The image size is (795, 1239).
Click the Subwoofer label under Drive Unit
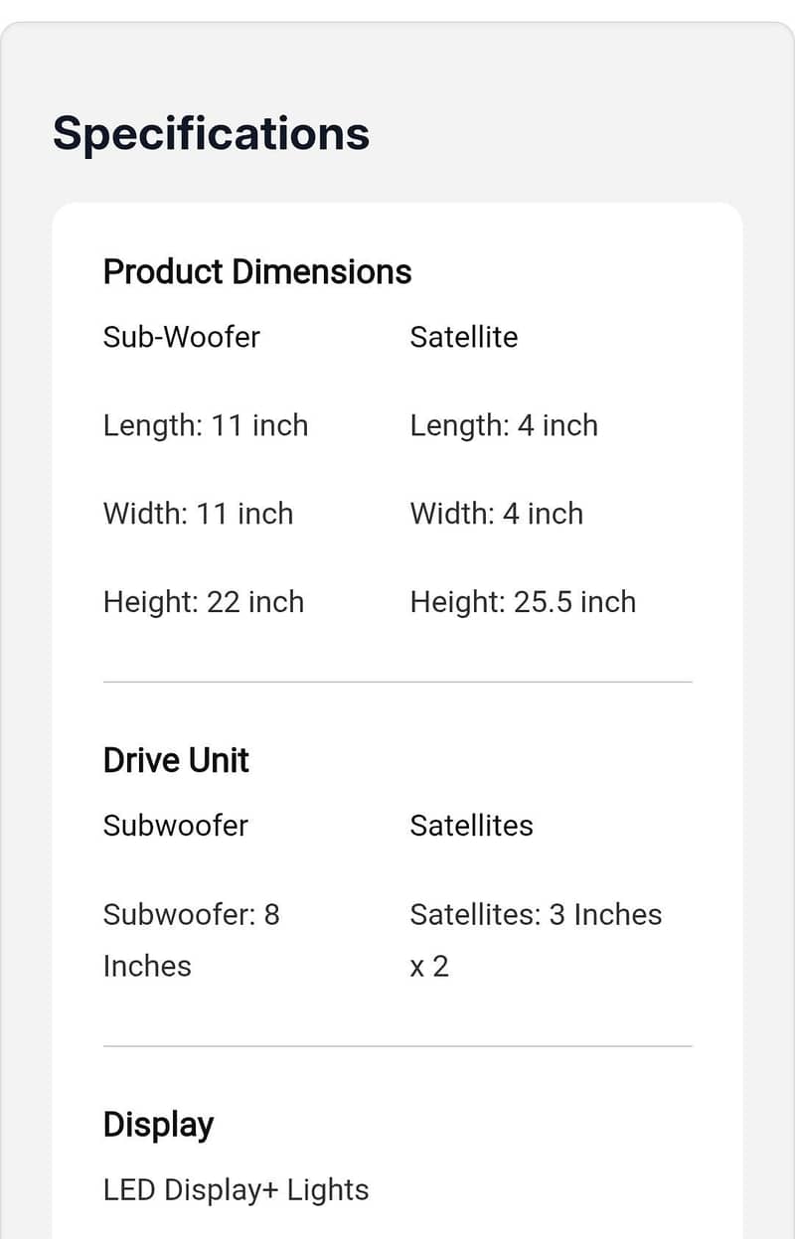[x=175, y=826]
